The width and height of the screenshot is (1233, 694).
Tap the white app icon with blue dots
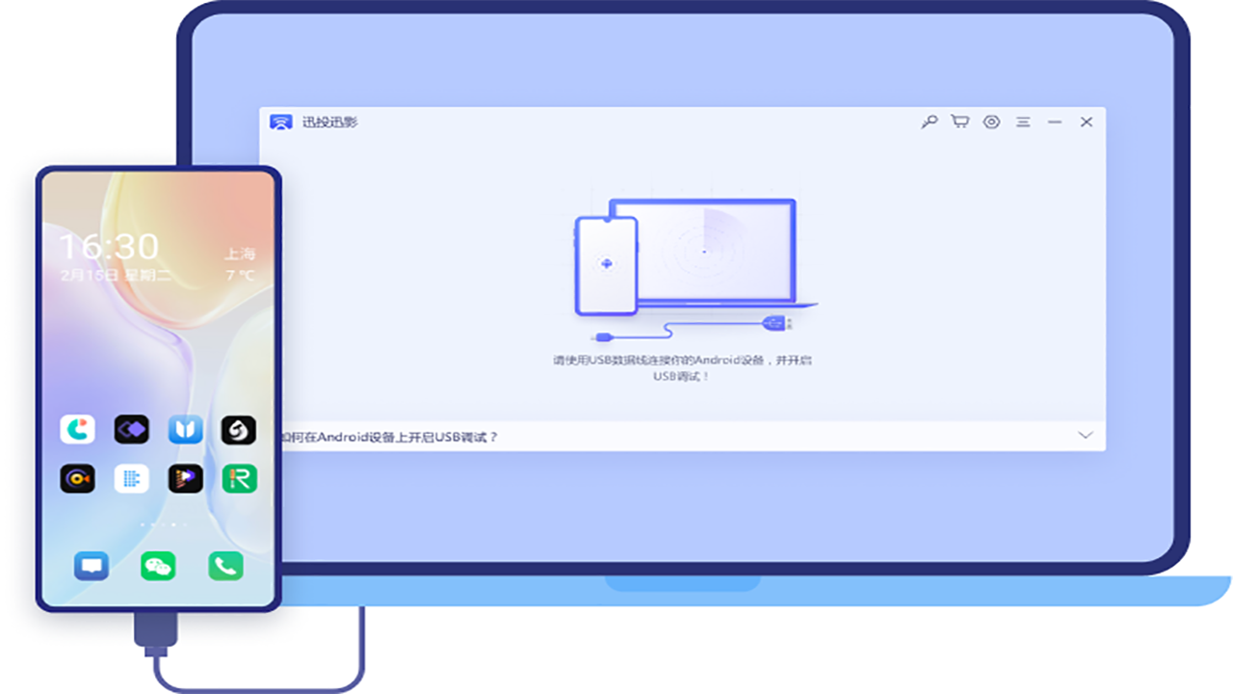131,478
